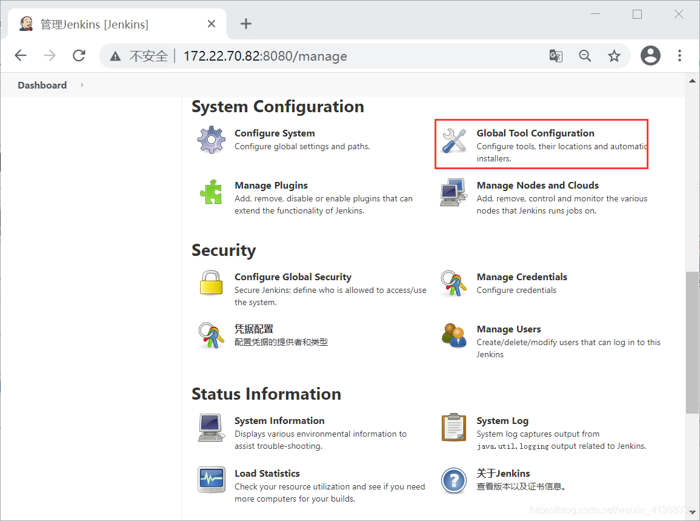Click the scrollbar down arrow

click(x=692, y=512)
